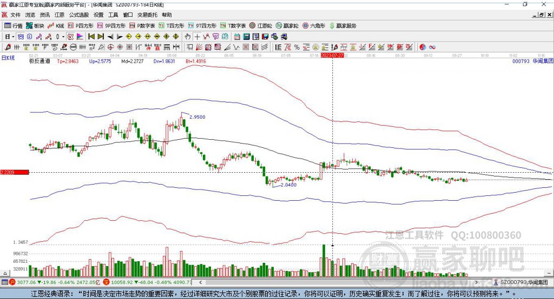554x299 pixels.
Task: Open the calculator icon
Action: pyautogui.click(x=247, y=37)
